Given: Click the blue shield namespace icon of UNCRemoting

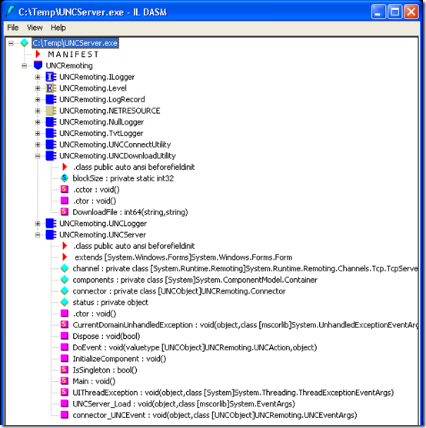Looking at the screenshot, I should [x=38, y=65].
